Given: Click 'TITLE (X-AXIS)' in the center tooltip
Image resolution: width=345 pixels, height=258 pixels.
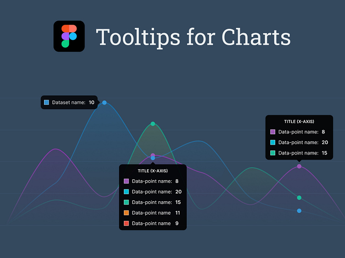Looking at the screenshot, I should [153, 171].
